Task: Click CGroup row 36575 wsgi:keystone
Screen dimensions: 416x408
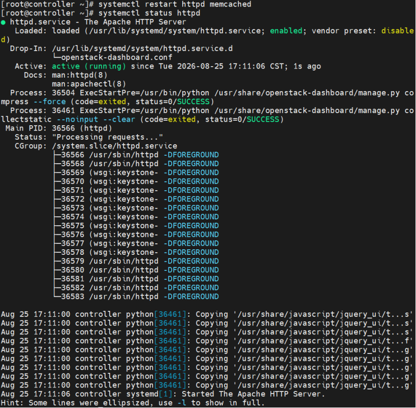Action: [136, 226]
